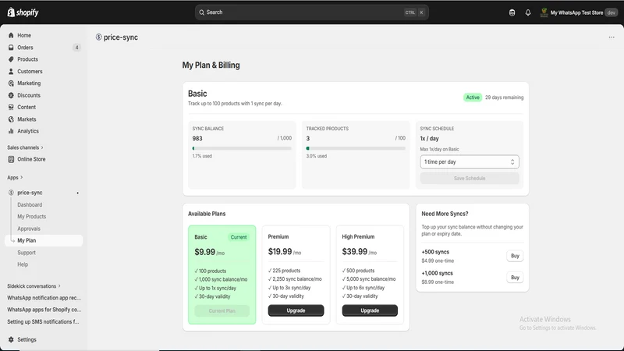This screenshot has height=351, width=624.
Task: Open My WhatsApp Test Store account menu
Action: click(578, 12)
